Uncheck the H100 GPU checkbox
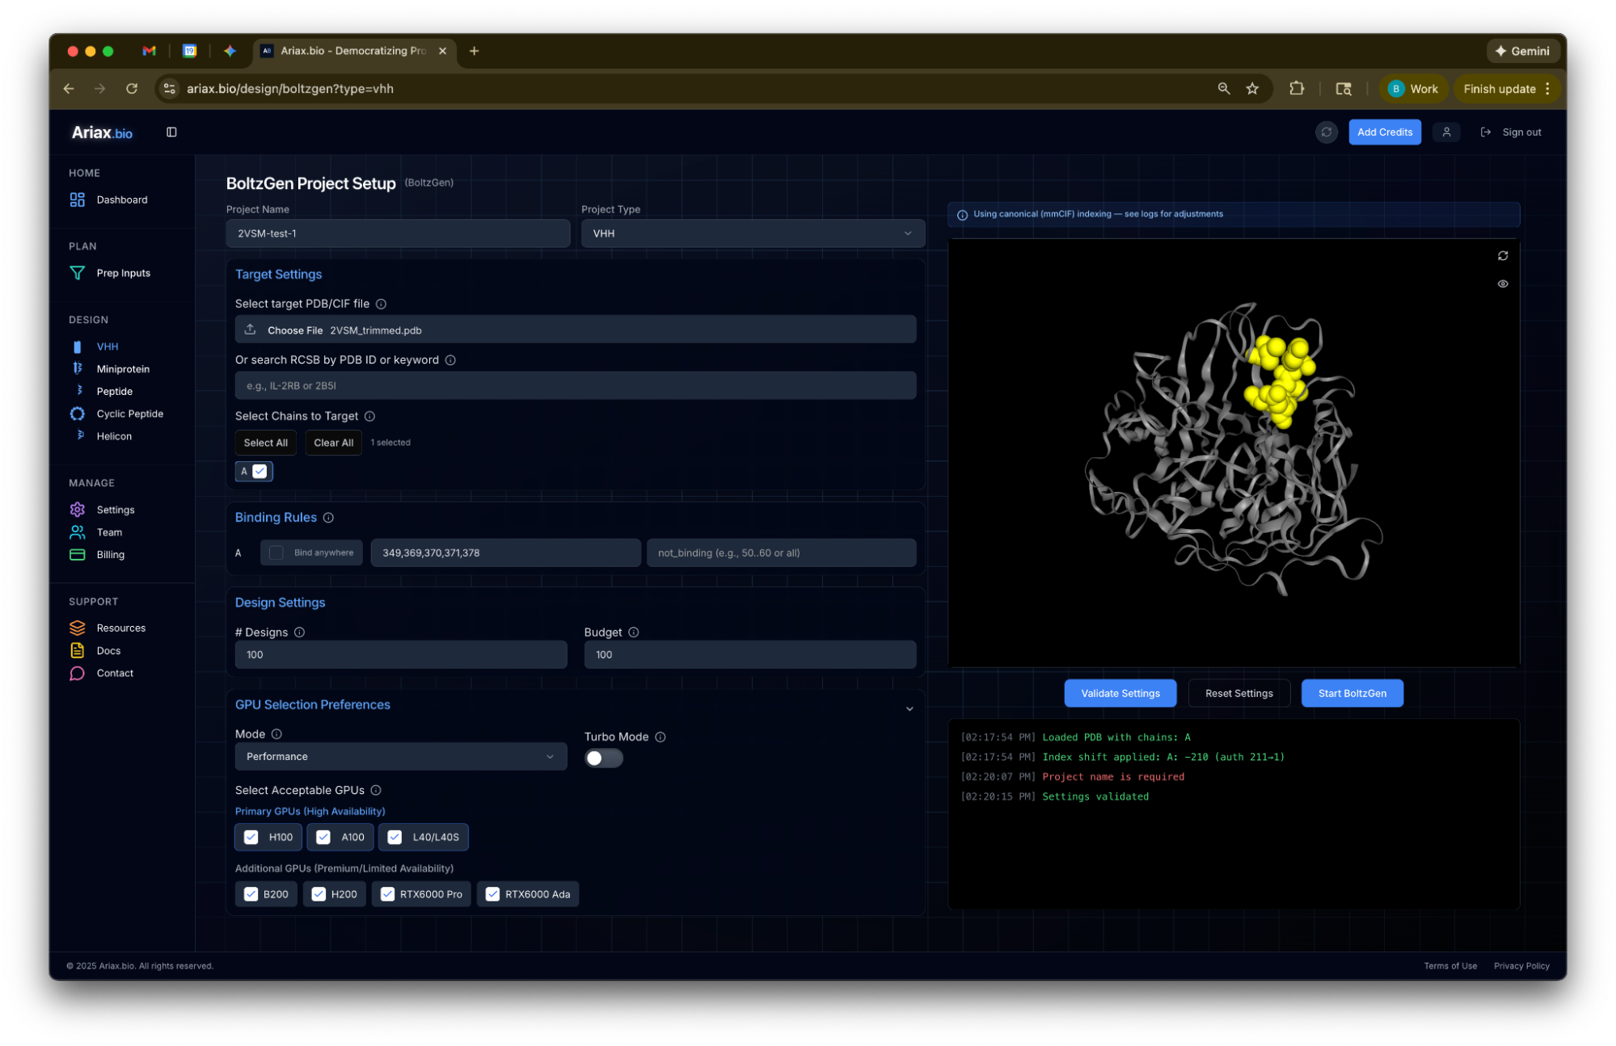 (251, 838)
